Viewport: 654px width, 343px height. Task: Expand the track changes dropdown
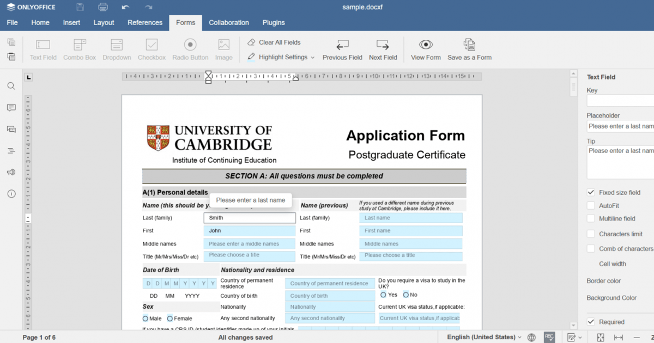click(580, 337)
